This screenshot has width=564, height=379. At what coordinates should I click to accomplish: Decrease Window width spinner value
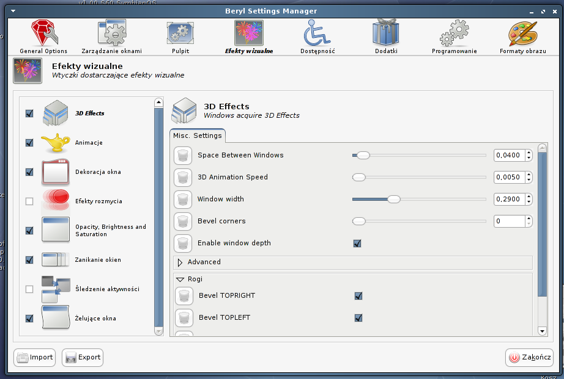pyautogui.click(x=529, y=202)
